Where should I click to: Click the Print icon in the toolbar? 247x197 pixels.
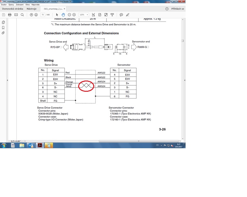click(x=10, y=15)
